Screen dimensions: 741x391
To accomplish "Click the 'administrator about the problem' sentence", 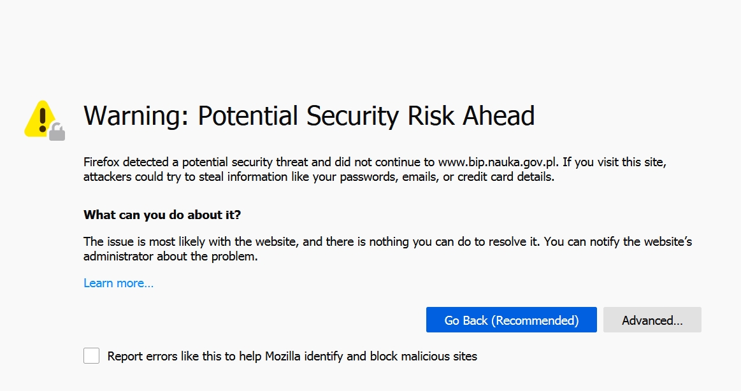I will (x=171, y=257).
